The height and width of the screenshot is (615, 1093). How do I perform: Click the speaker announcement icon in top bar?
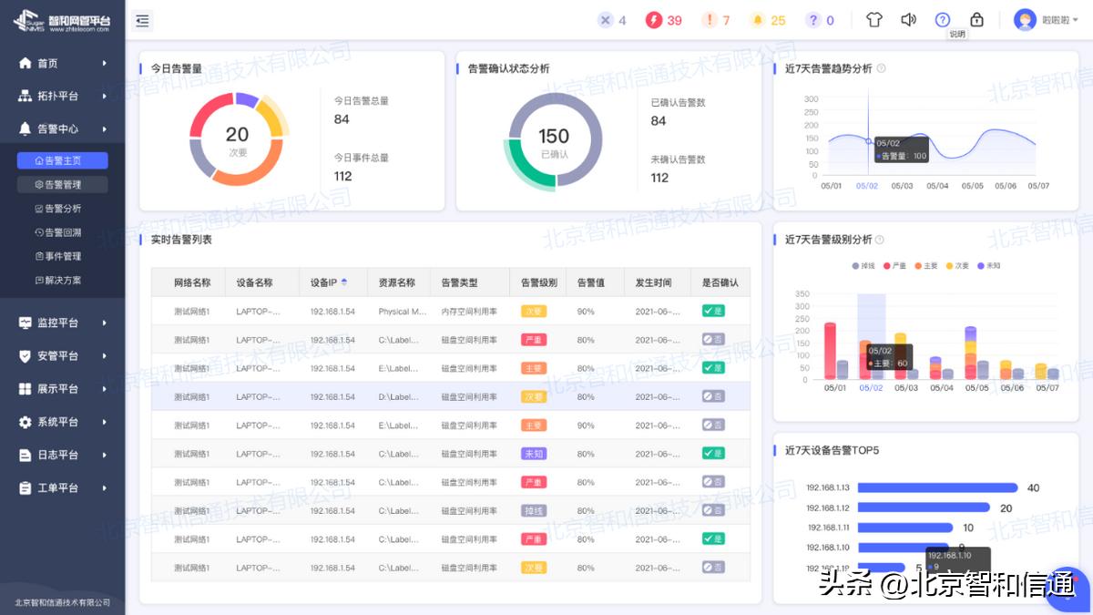click(907, 19)
